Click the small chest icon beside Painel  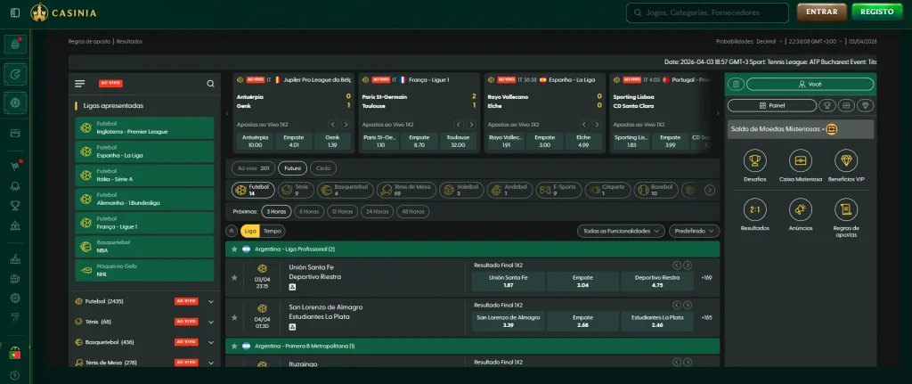[846, 105]
